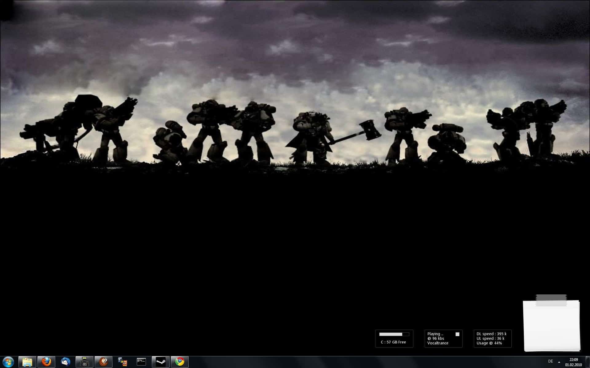The width and height of the screenshot is (590, 368).
Task: Click the 'UL speed : 36 k' readout
Action: coord(490,339)
